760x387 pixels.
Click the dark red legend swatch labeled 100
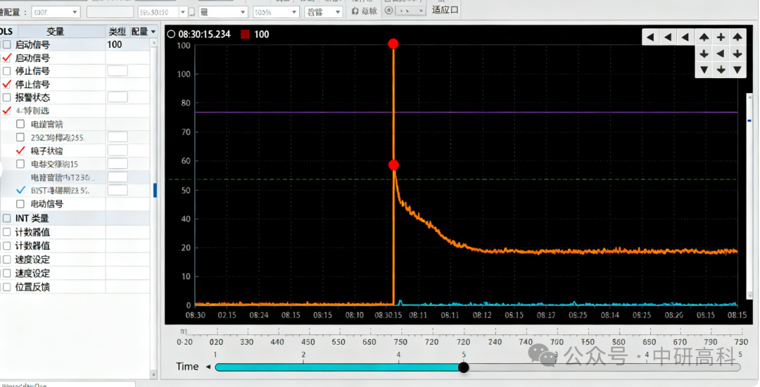click(246, 34)
